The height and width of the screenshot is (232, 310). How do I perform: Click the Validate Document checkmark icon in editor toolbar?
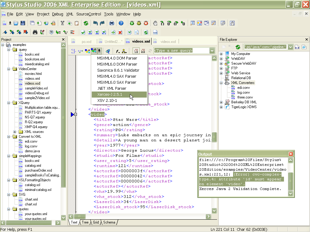(94, 51)
